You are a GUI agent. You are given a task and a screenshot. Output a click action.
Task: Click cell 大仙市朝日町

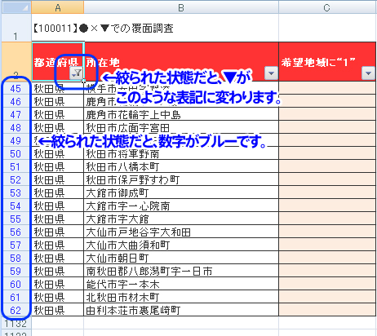181,258
